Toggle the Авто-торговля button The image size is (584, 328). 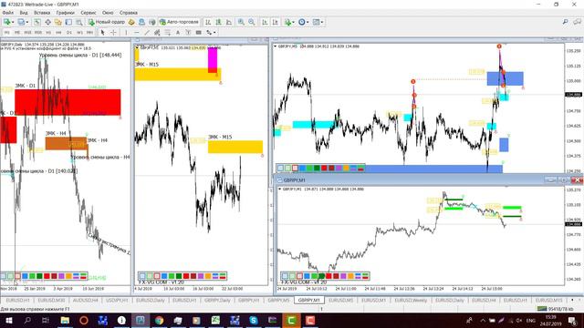179,22
